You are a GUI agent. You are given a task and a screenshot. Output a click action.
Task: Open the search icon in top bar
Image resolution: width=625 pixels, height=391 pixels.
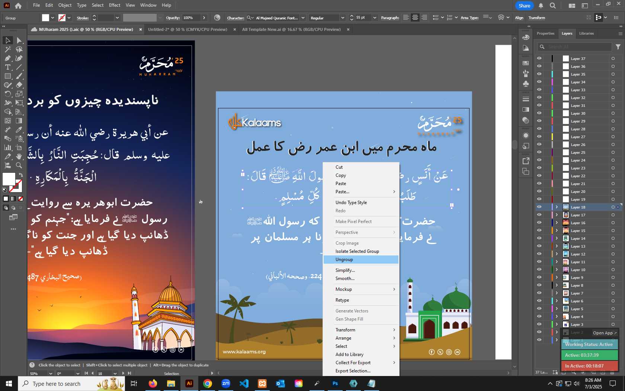pyautogui.click(x=553, y=6)
